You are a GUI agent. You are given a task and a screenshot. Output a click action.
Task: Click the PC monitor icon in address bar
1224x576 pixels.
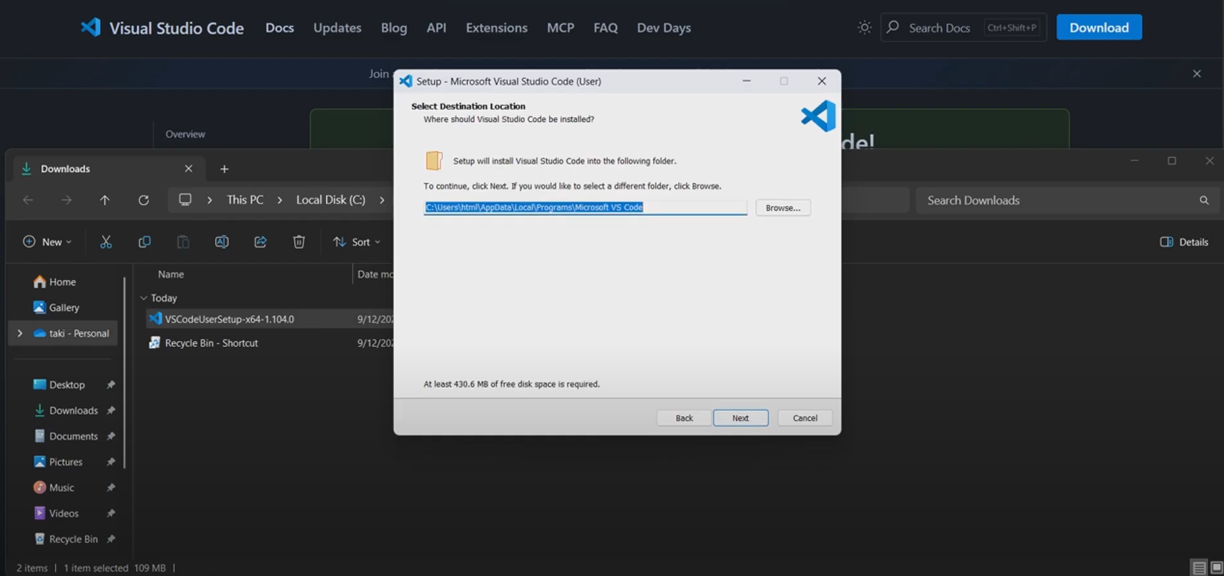pos(185,199)
